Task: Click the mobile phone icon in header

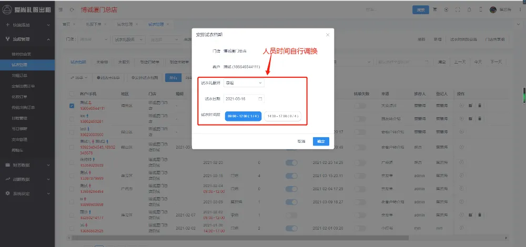Action: (480, 9)
